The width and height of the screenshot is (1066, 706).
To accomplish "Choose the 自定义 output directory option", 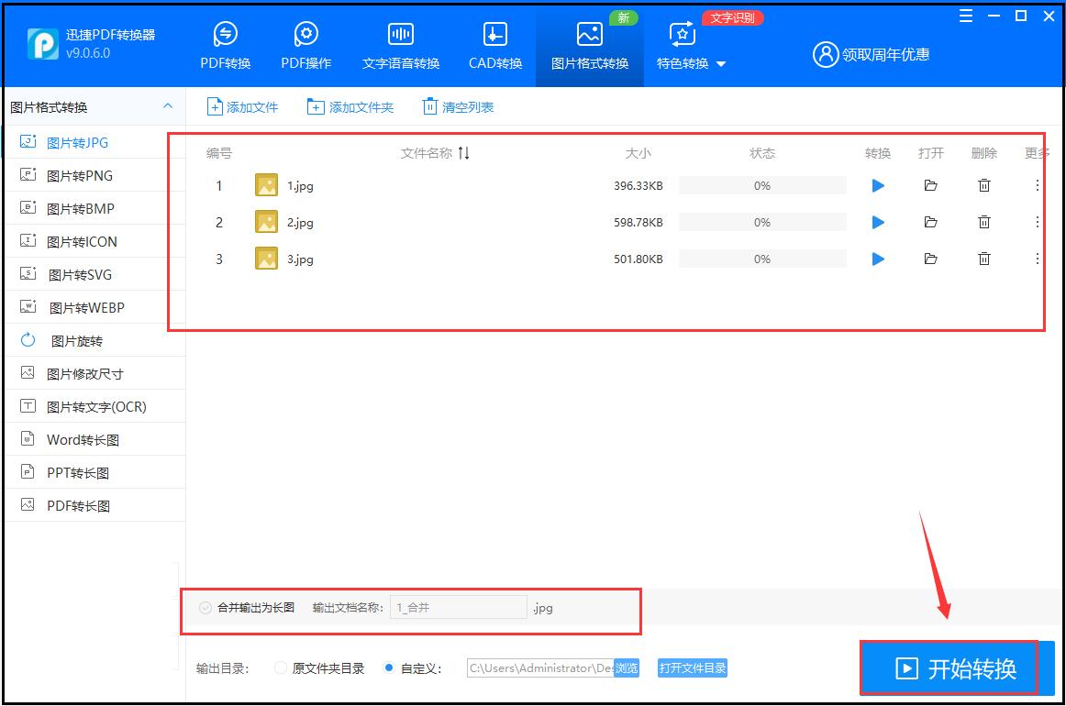I will [x=390, y=668].
